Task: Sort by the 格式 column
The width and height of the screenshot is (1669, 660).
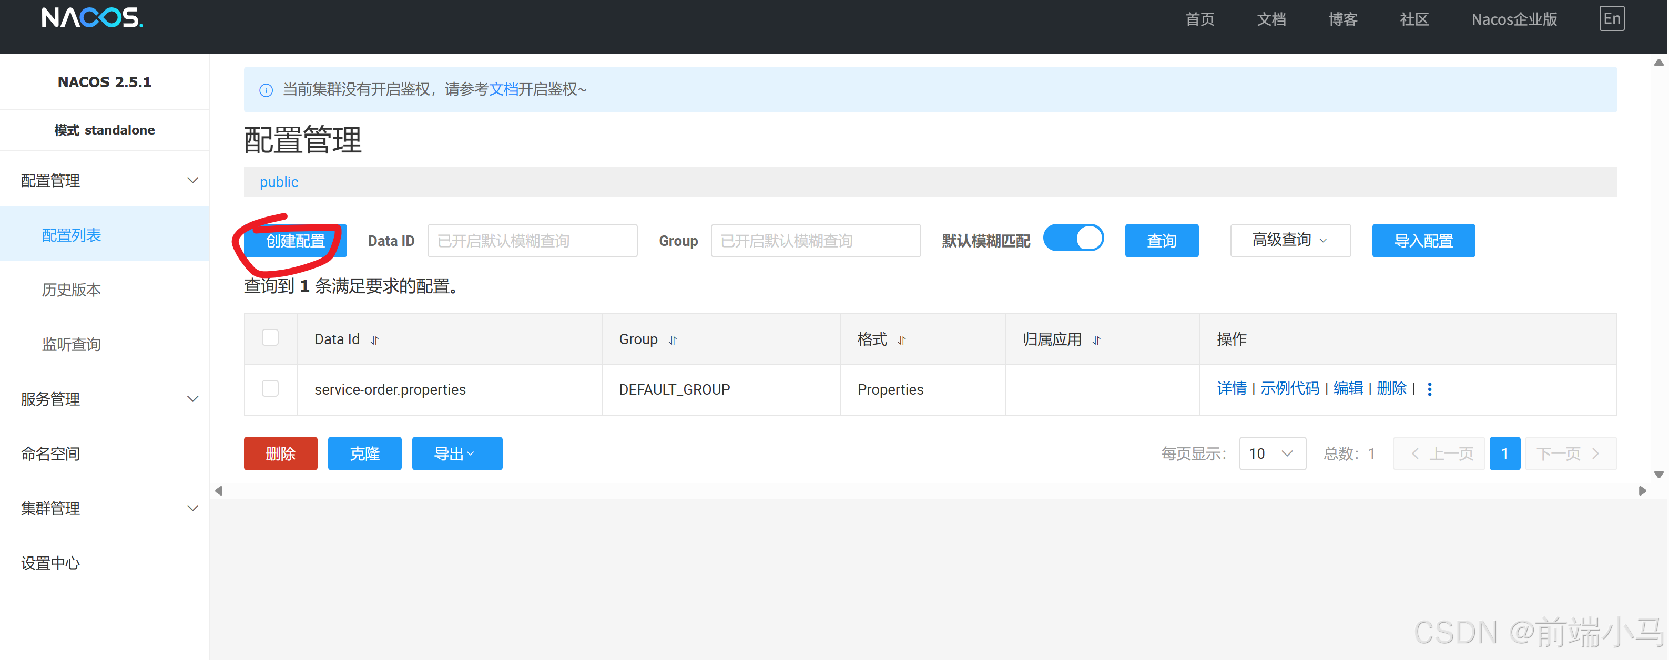Action: point(901,340)
